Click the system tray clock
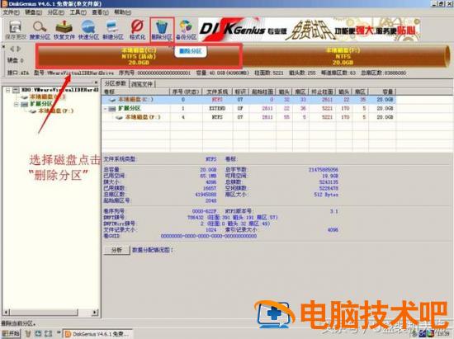 pos(443,334)
